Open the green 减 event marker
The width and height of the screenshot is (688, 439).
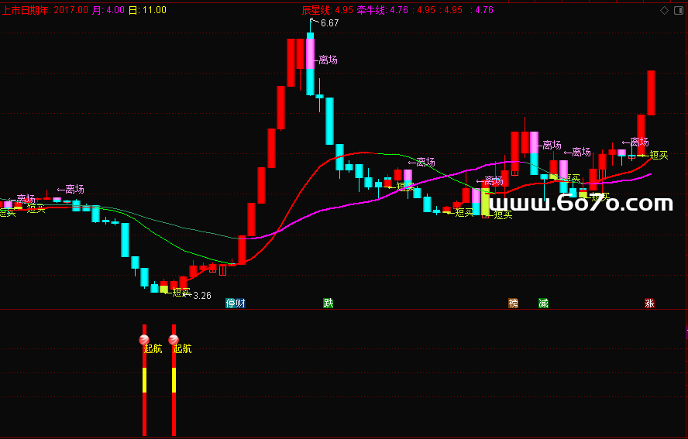pyautogui.click(x=543, y=303)
